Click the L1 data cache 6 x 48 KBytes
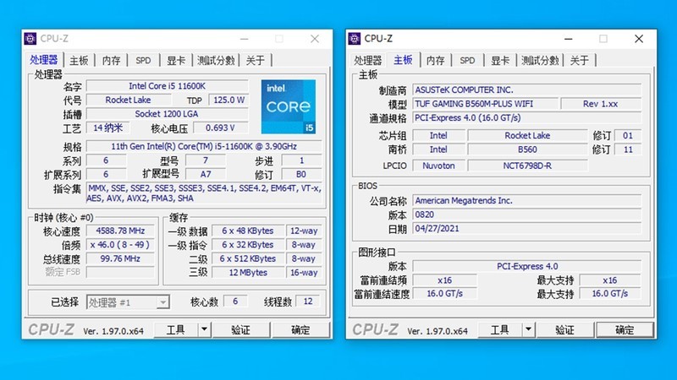This screenshot has height=380, width=677. (x=247, y=231)
